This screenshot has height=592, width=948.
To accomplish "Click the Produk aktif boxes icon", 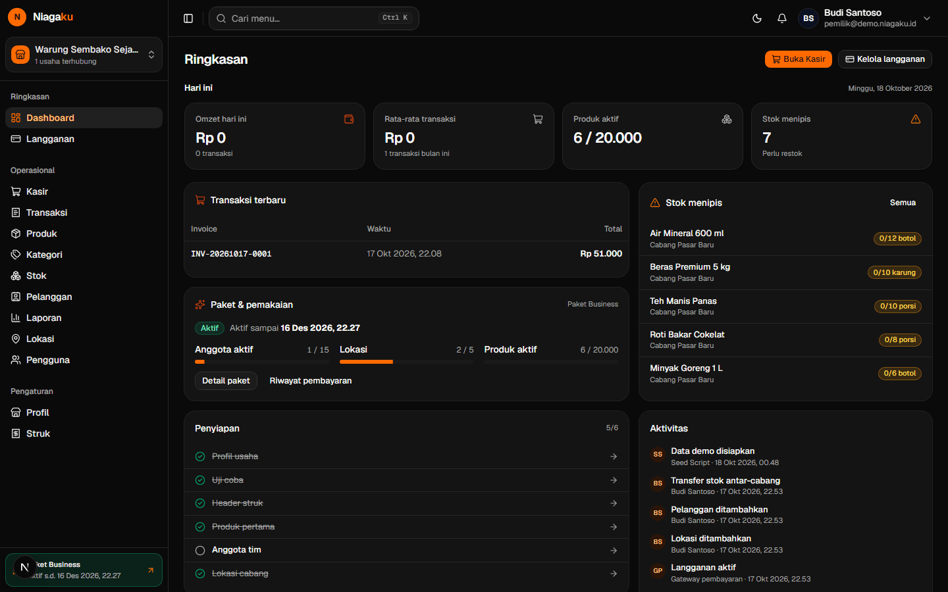I will (x=727, y=119).
